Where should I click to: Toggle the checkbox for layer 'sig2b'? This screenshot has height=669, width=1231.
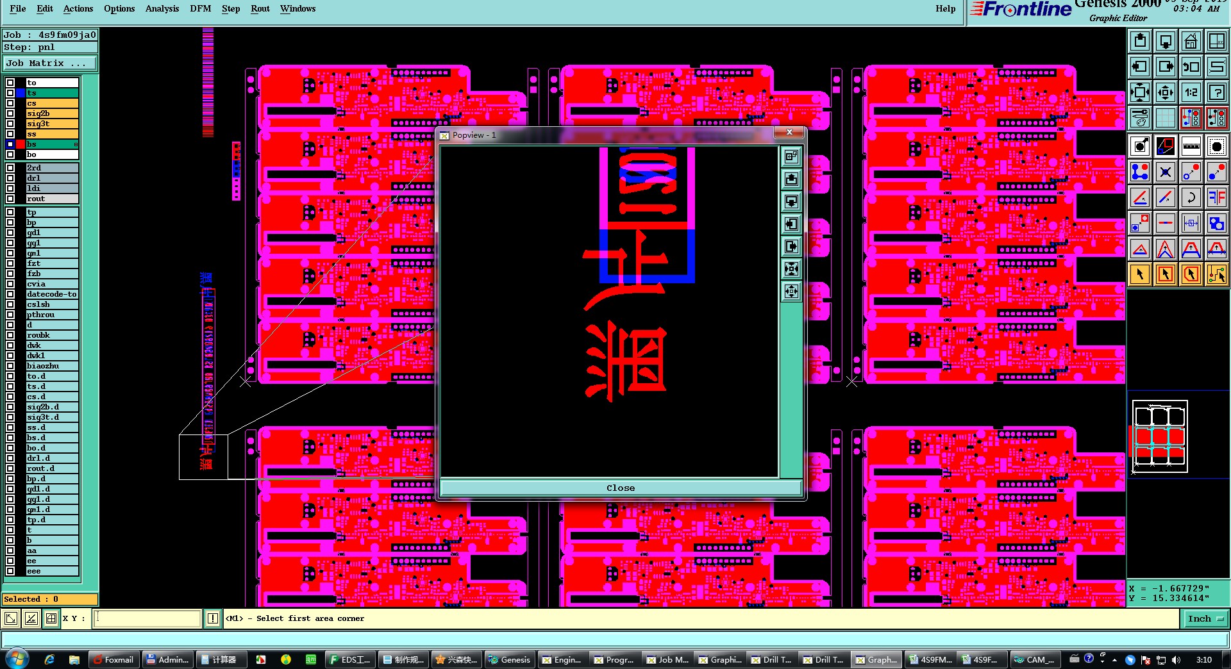(x=10, y=113)
